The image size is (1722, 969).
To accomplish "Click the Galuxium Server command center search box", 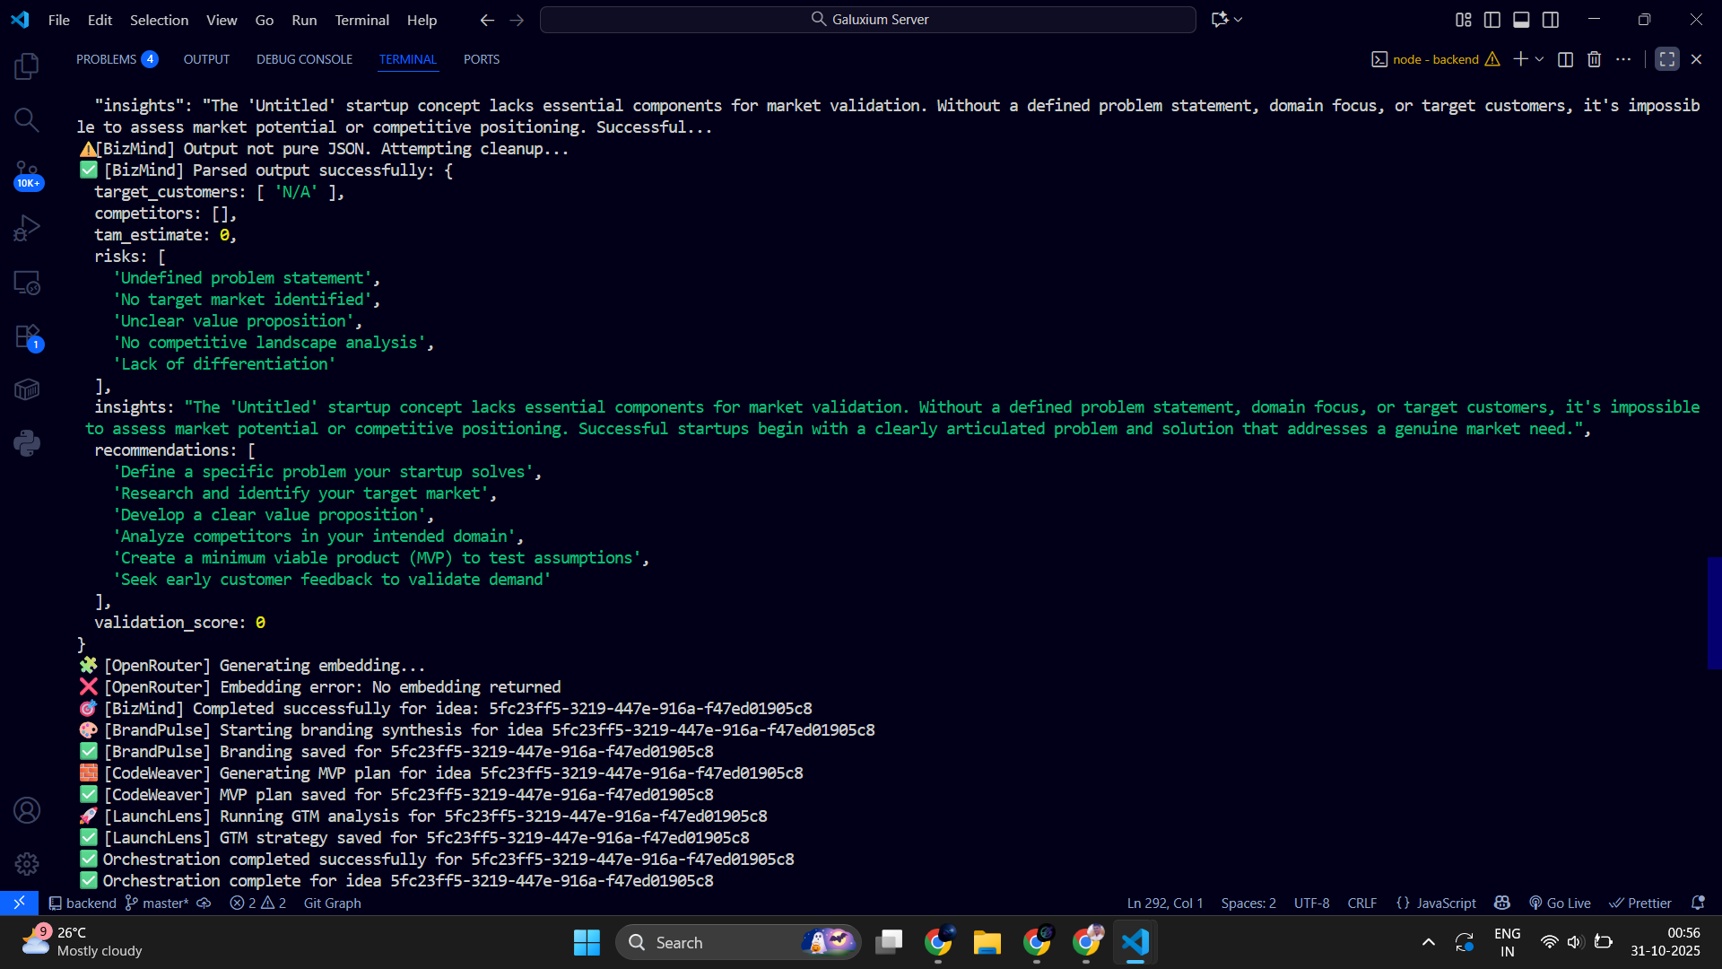I will [x=867, y=20].
